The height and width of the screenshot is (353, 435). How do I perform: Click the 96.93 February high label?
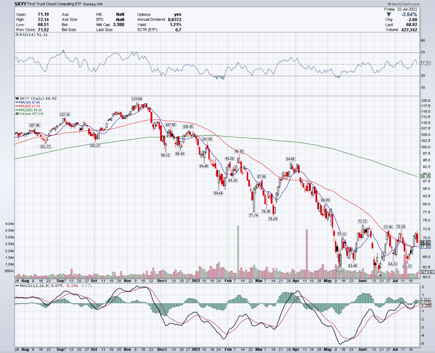239,151
